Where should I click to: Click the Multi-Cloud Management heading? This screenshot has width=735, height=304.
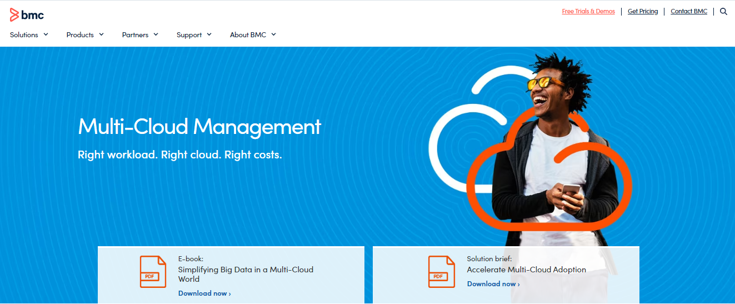click(x=199, y=127)
